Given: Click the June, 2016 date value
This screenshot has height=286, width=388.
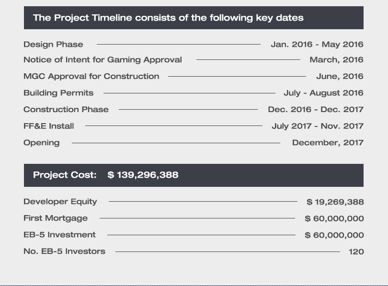Looking at the screenshot, I should click(340, 76).
